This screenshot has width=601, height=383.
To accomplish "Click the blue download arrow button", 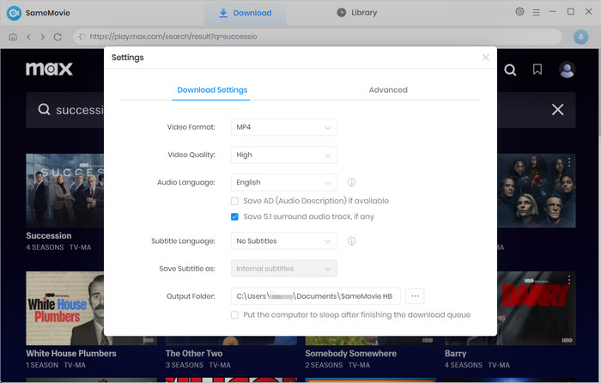I will click(x=580, y=37).
